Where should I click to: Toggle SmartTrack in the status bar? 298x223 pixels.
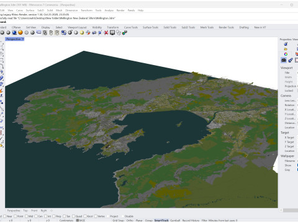[161, 221]
